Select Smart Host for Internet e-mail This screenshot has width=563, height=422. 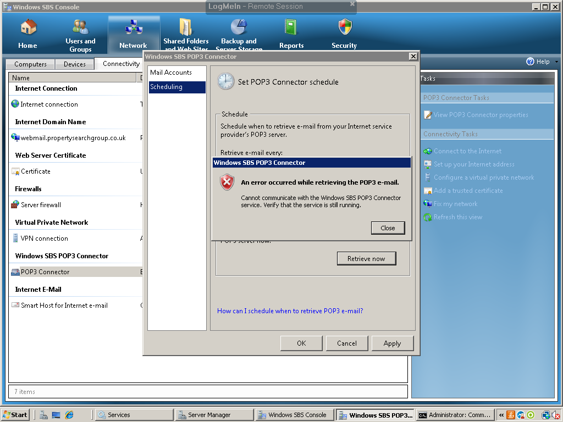coord(64,306)
